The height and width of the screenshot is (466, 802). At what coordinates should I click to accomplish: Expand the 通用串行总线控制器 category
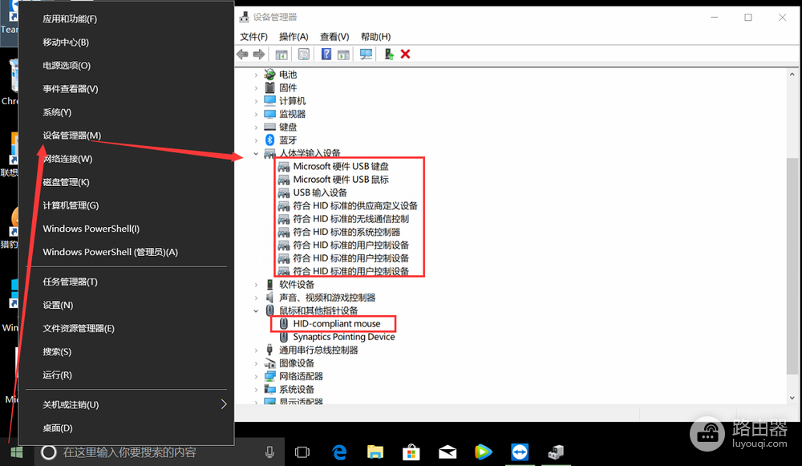(x=257, y=350)
